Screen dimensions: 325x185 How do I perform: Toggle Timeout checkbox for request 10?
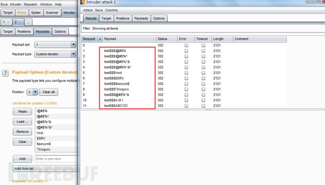pyautogui.click(x=203, y=100)
